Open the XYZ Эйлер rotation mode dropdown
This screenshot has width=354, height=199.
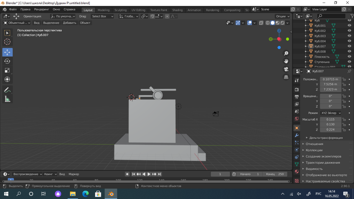[331, 113]
